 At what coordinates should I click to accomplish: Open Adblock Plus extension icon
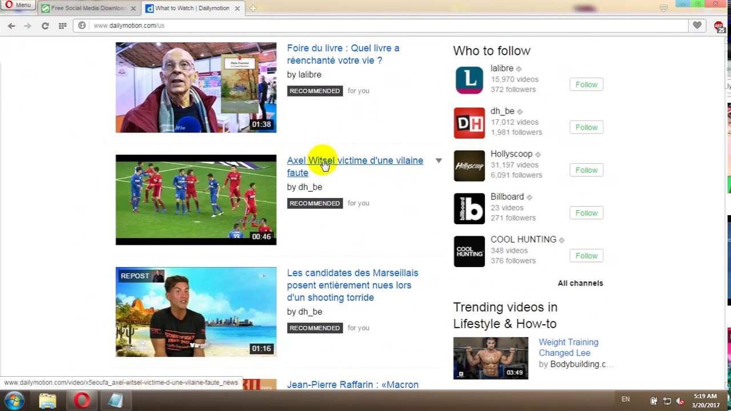point(719,26)
